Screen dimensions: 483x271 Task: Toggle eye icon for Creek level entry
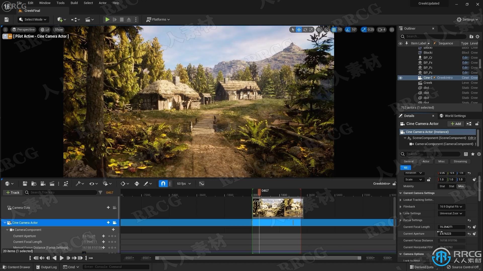pos(400,82)
